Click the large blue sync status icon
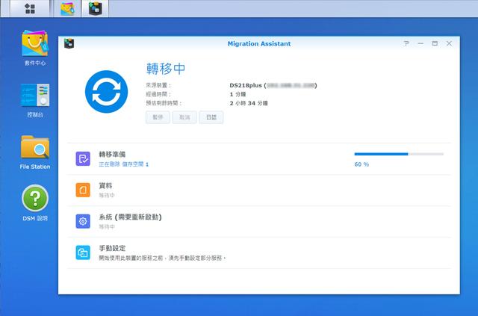The height and width of the screenshot is (316, 478). coord(106,92)
